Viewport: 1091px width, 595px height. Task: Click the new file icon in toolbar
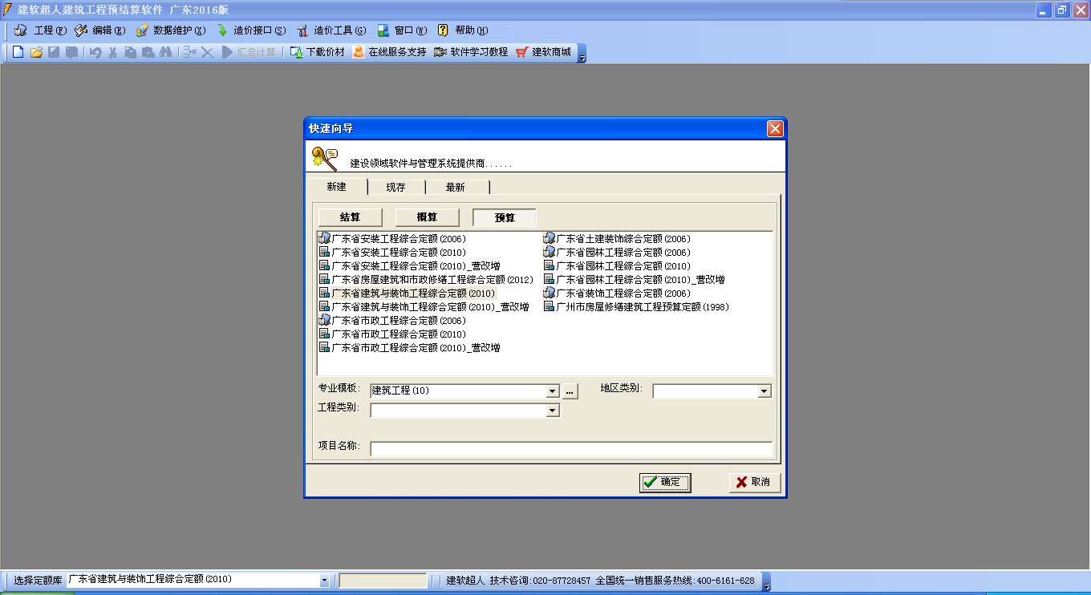click(x=18, y=52)
